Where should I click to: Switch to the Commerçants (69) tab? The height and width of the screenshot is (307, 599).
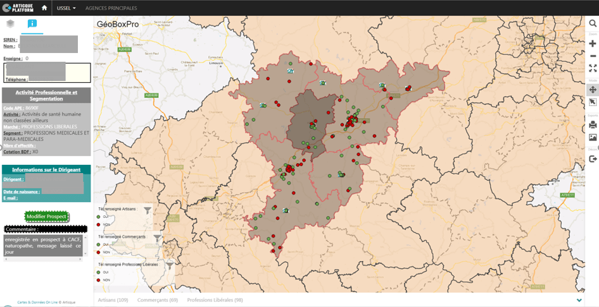tap(156, 300)
